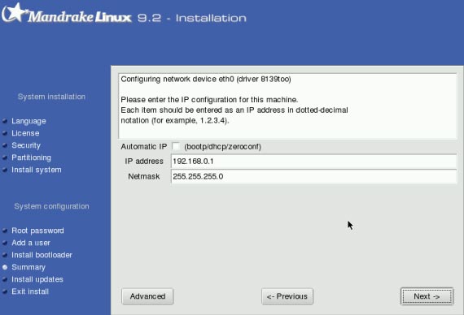
Task: Select the Install updates step
Action: point(37,279)
